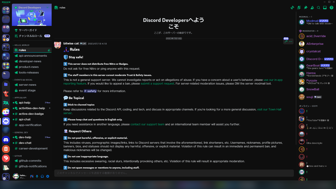
Task: Open the search magnifier icon
Action: [319, 8]
